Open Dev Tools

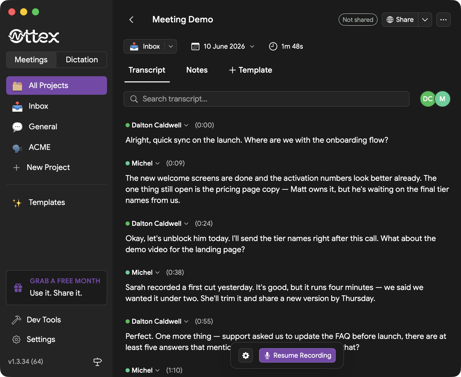pos(44,320)
